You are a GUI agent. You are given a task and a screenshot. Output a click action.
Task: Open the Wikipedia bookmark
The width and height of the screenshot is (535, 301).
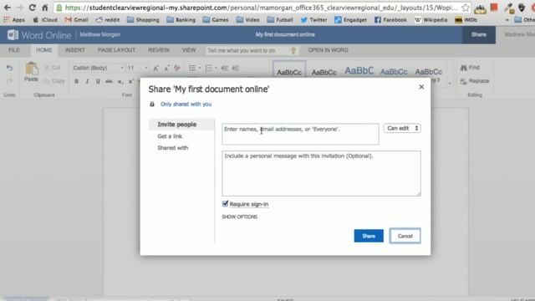431,20
